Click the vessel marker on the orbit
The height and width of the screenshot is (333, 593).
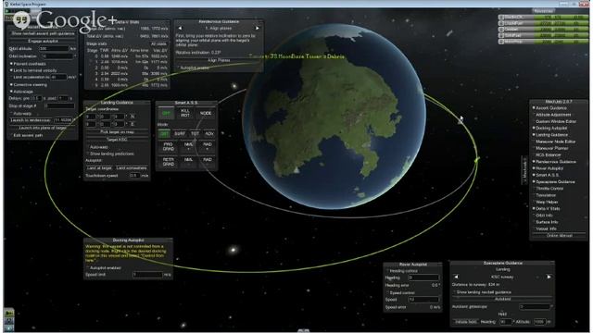(476, 160)
